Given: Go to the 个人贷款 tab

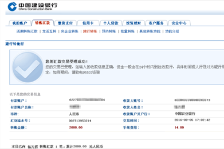Looking at the screenshot, I should pos(111,23).
